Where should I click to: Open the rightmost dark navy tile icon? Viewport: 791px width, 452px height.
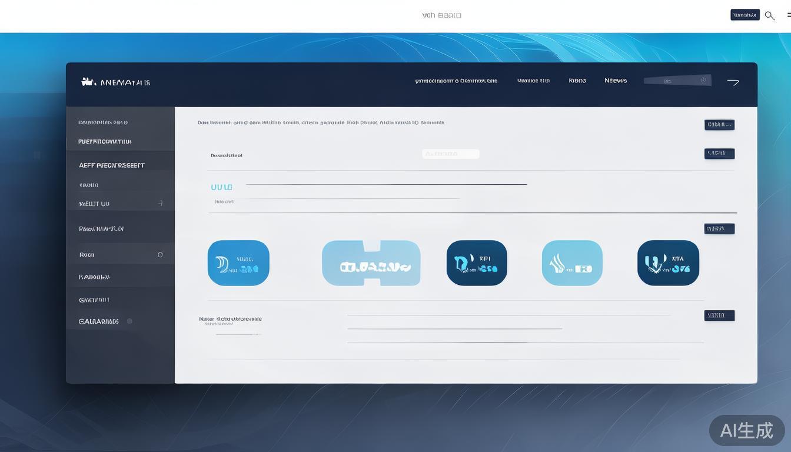[x=668, y=263]
